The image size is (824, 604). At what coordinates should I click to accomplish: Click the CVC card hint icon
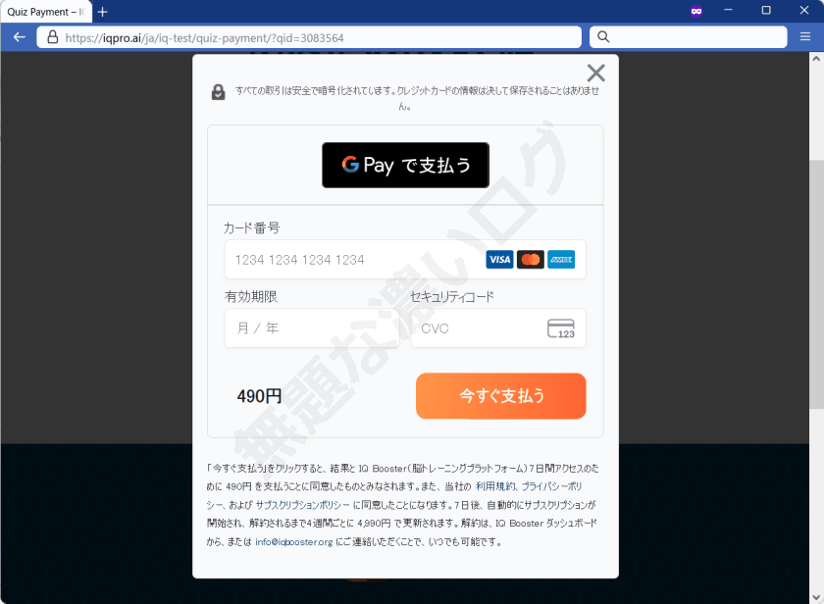click(561, 328)
